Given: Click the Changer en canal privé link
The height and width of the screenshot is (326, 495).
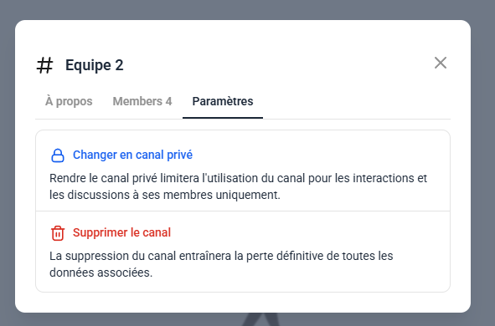Looking at the screenshot, I should coord(132,155).
